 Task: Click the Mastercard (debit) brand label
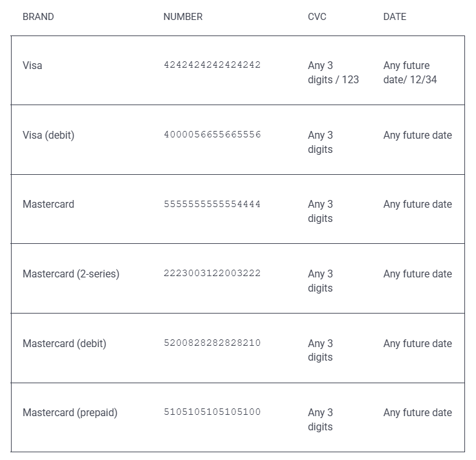(x=64, y=343)
